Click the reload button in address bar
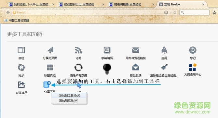218x118 pixels. [175, 13]
